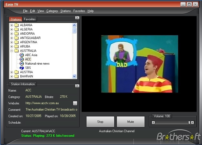Image resolution: width=202 pixels, height=145 pixels.
Task: Open the acctv.com.au website link
Action: 42,103
